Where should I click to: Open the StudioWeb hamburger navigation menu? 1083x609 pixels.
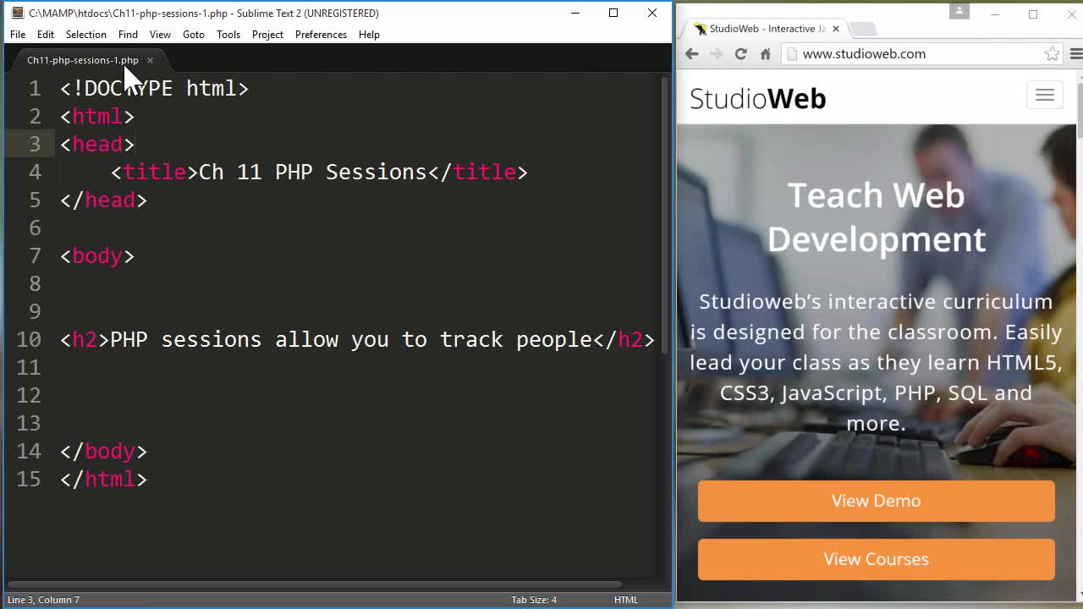(x=1045, y=96)
